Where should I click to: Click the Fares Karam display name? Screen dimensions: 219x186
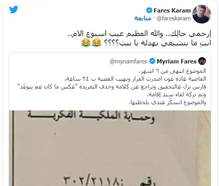172,11
